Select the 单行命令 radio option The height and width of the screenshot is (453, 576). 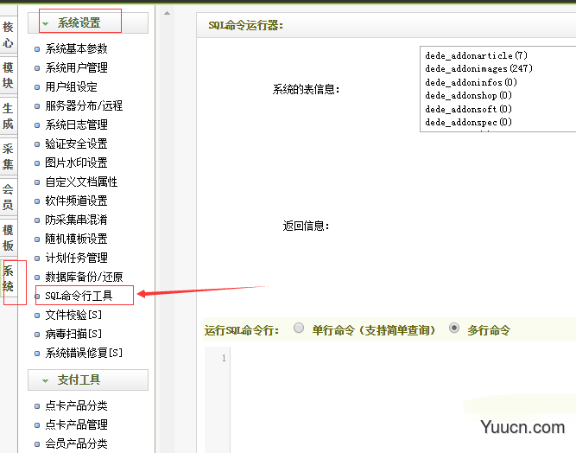299,328
